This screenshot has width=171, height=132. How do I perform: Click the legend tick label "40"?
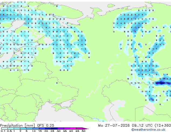(71, 131)
